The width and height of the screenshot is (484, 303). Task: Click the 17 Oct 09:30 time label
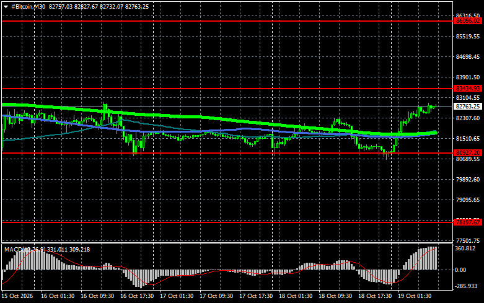216,296
